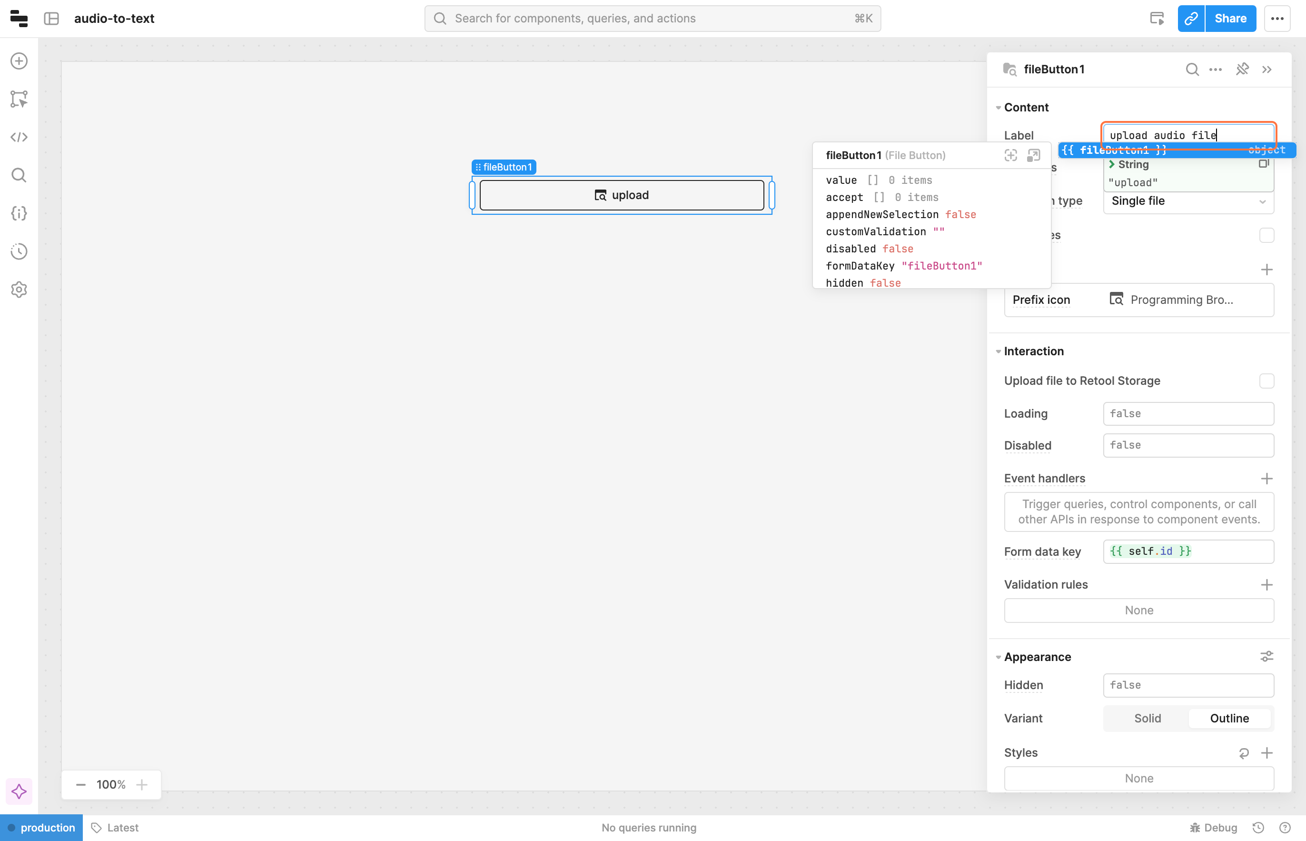Open the Debug panel

[x=1214, y=827]
